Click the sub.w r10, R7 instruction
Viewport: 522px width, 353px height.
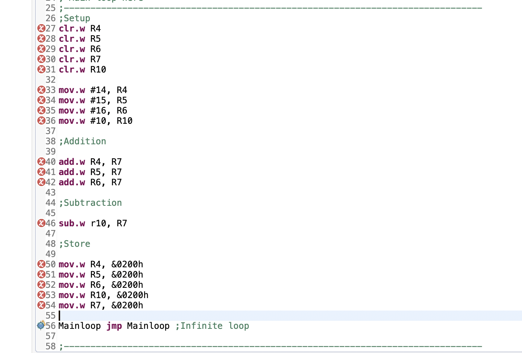[93, 223]
